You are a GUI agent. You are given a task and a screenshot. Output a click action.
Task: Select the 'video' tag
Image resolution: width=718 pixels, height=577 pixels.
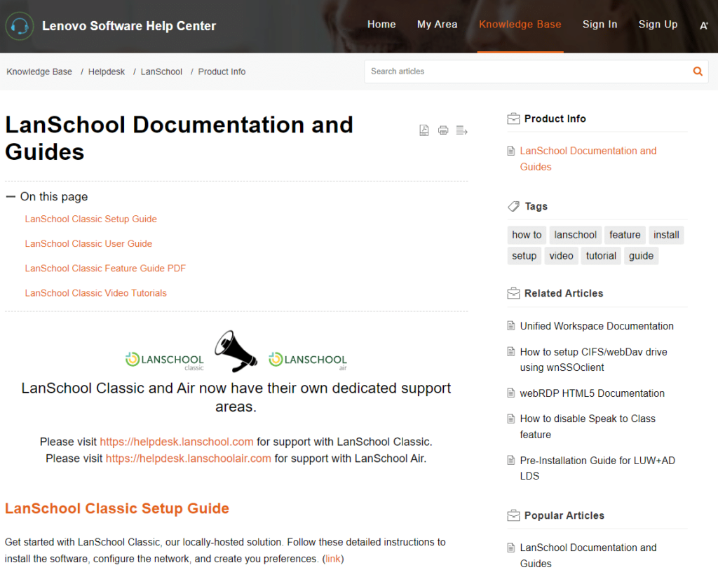[x=561, y=256]
